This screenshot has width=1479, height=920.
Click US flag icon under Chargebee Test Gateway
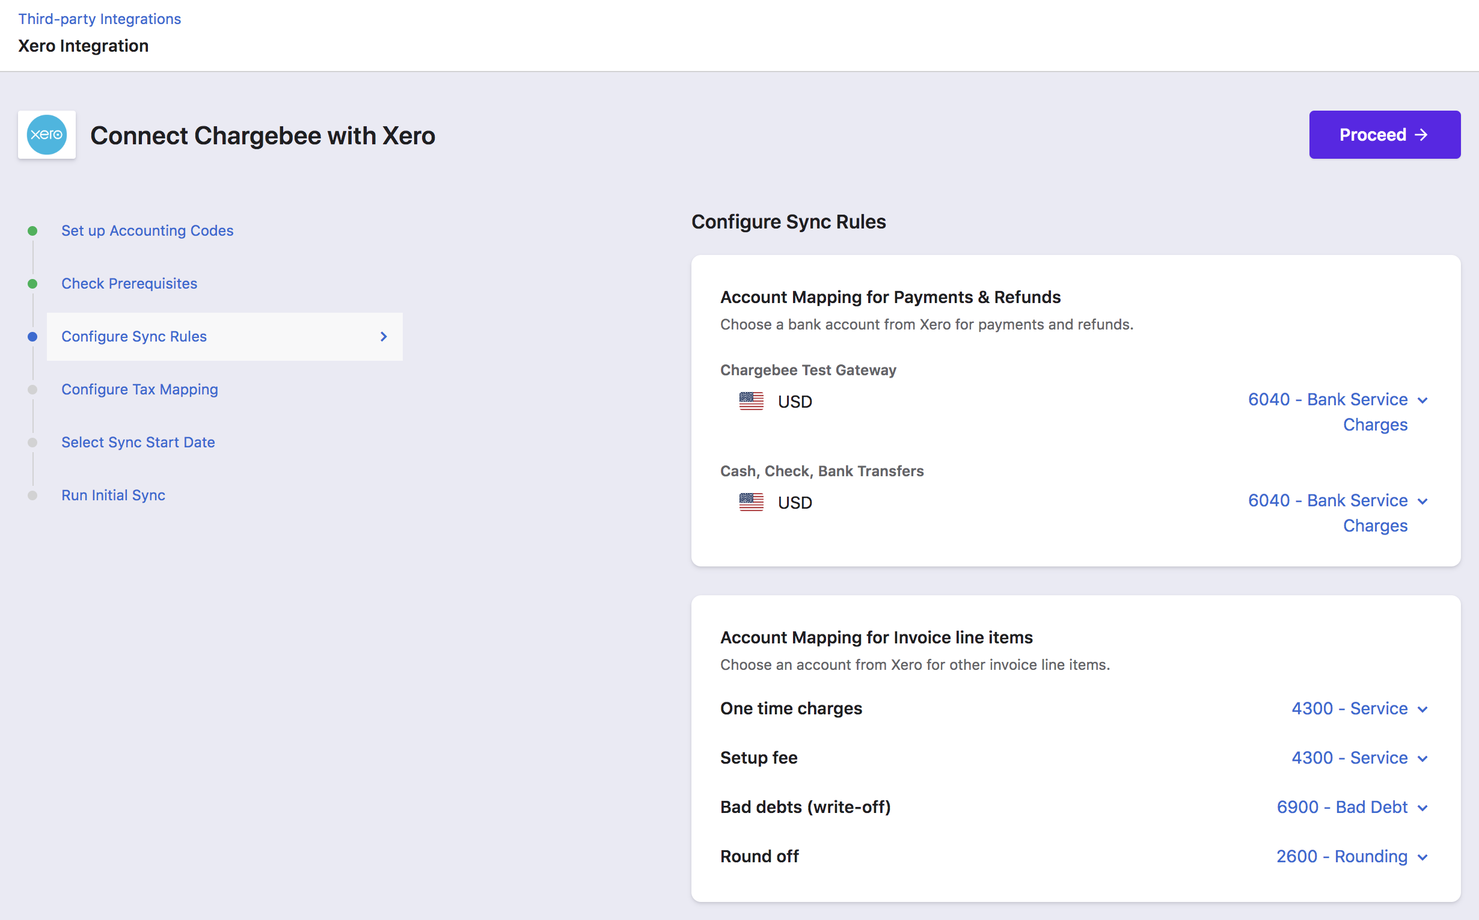[752, 401]
